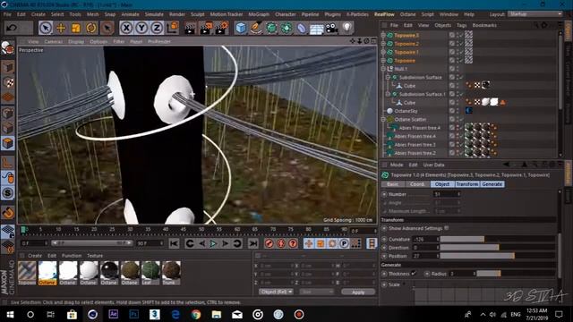Collapse the Octane Scatter object
573x322 pixels.
(x=383, y=119)
